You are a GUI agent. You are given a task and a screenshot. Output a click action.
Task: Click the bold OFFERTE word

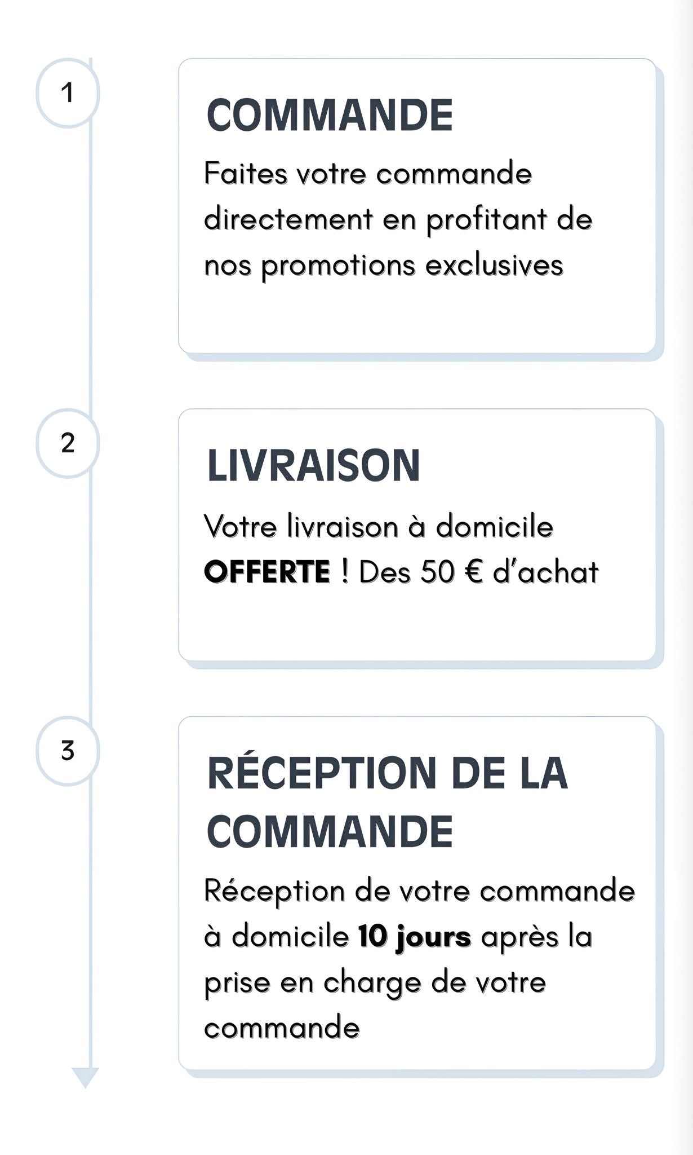click(266, 572)
